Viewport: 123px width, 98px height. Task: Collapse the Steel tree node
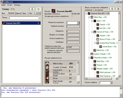point(92,21)
